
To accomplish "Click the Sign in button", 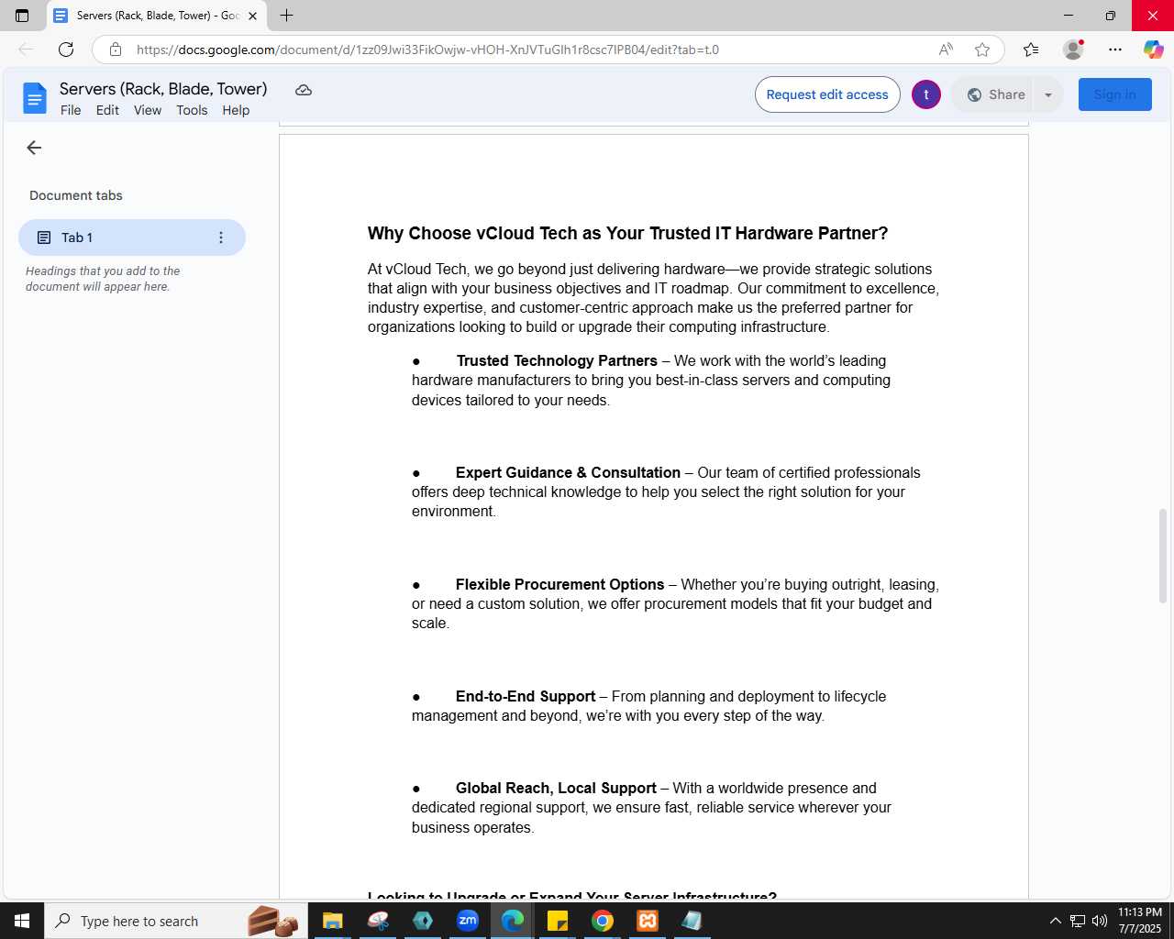I will pyautogui.click(x=1114, y=94).
